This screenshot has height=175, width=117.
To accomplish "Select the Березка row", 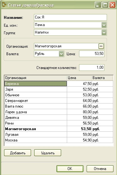I will pos(59,84).
